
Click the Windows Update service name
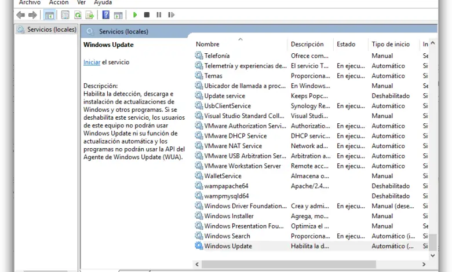228,246
